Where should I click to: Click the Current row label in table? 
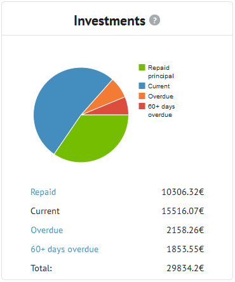click(x=45, y=211)
